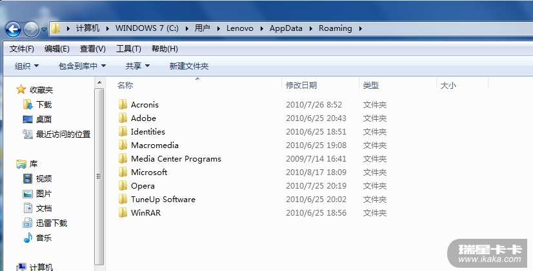This screenshot has height=271, width=533.
Task: Click the navigation pane scrollbar thumb
Action: [x=99, y=176]
